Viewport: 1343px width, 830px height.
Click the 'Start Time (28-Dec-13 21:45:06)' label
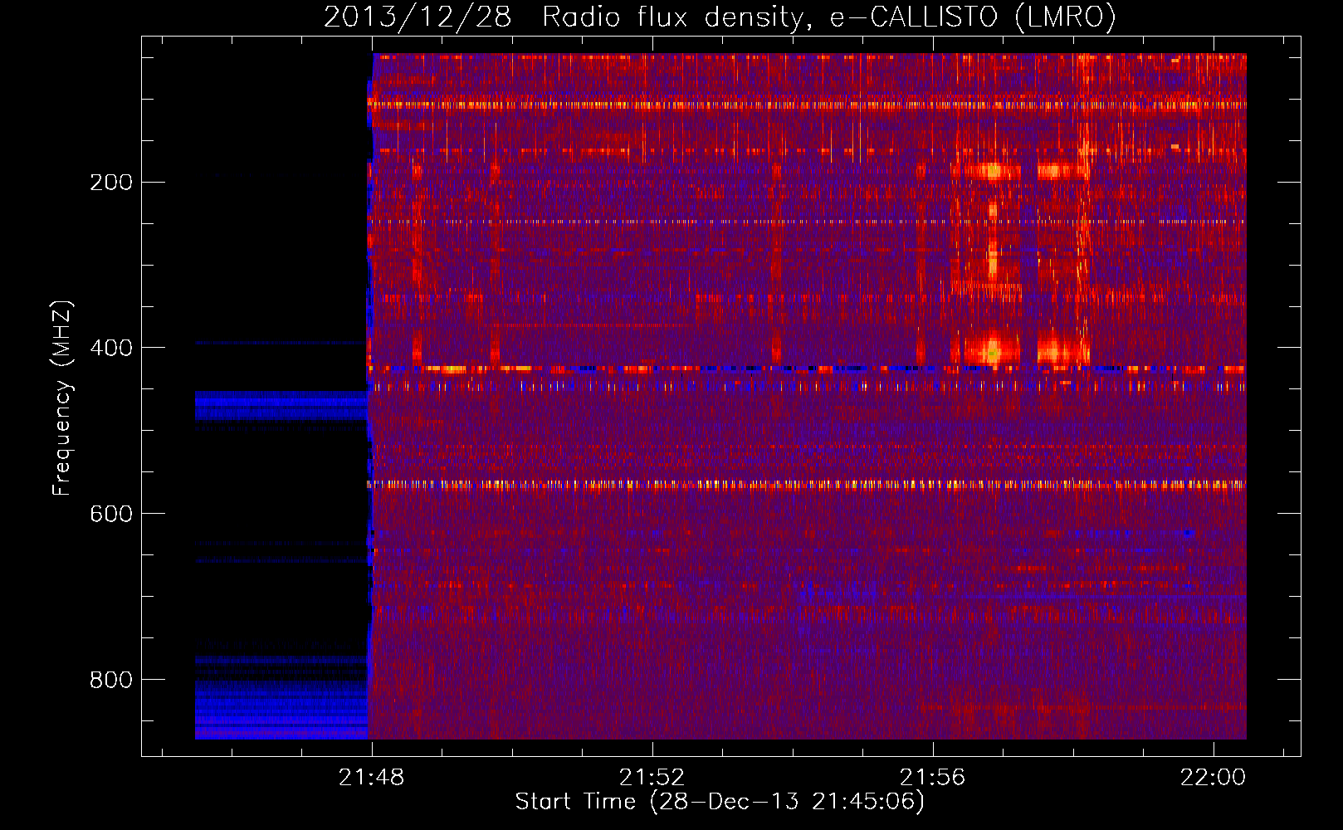coord(720,802)
